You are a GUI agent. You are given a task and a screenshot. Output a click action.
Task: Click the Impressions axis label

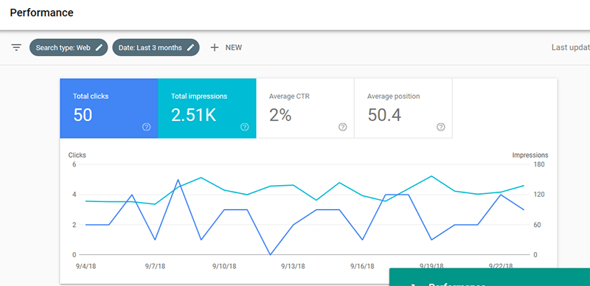click(x=530, y=155)
